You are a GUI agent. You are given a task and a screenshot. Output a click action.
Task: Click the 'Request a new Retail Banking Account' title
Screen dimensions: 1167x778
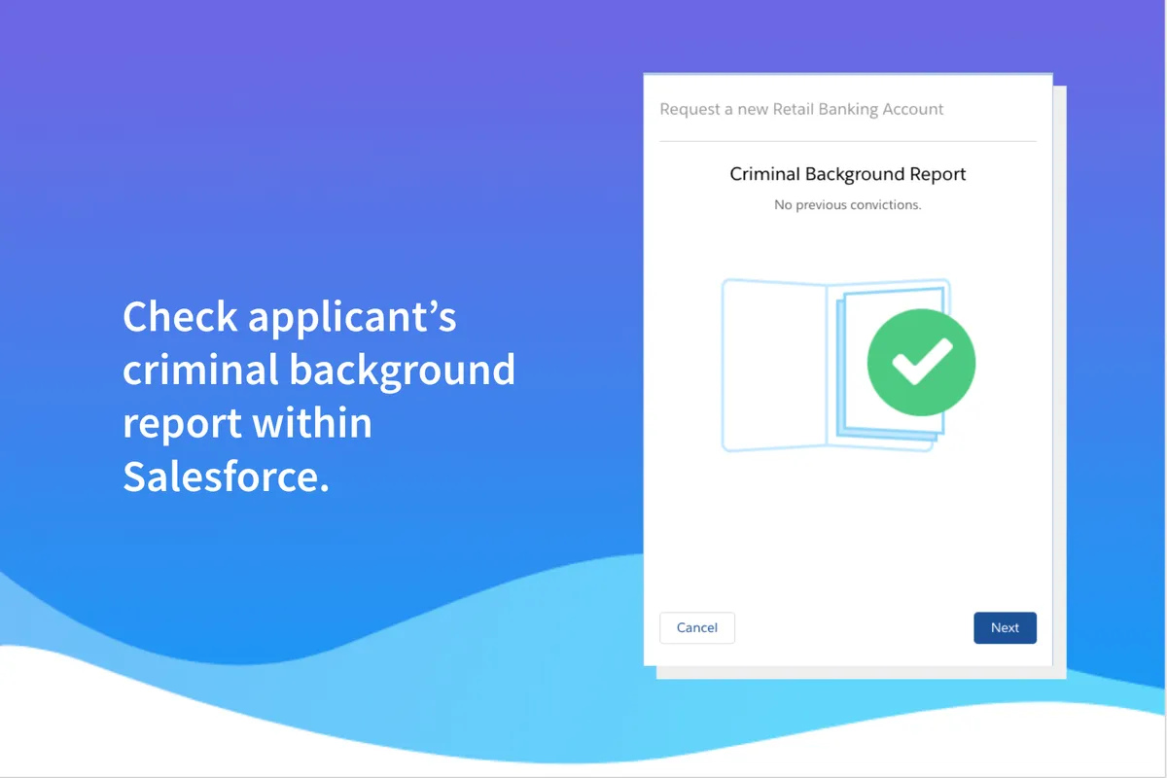pyautogui.click(x=801, y=109)
